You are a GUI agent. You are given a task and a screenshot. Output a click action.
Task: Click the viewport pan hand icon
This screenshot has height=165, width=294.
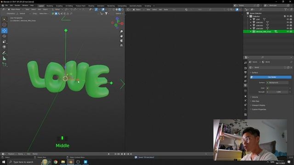click(x=121, y=36)
